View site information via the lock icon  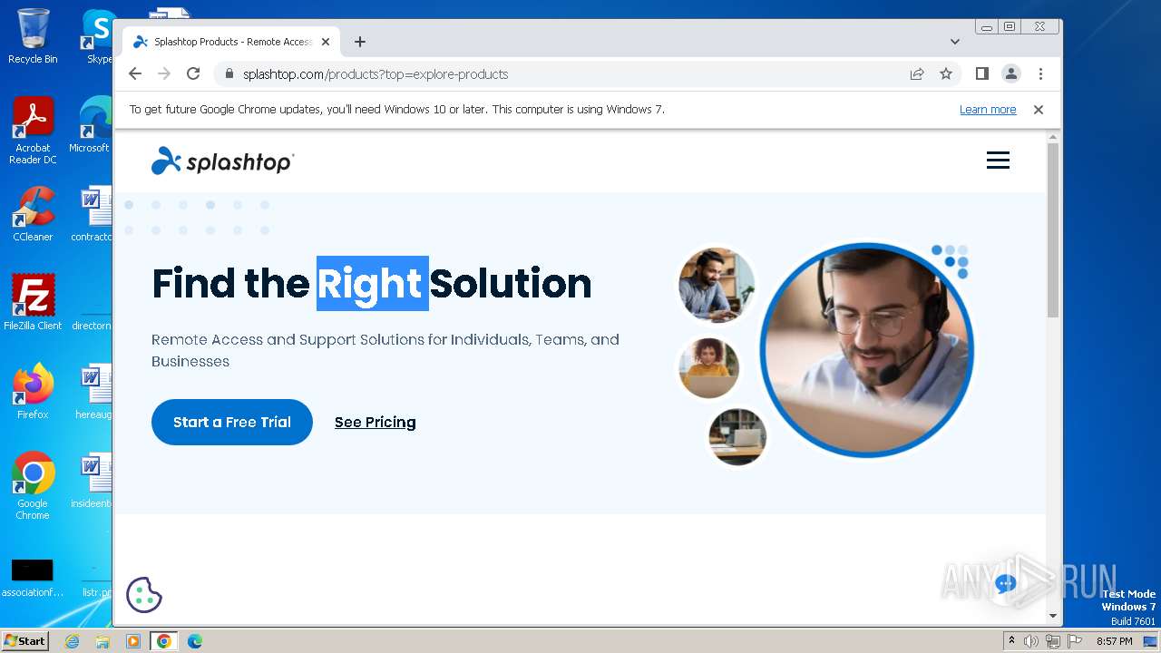pos(229,73)
